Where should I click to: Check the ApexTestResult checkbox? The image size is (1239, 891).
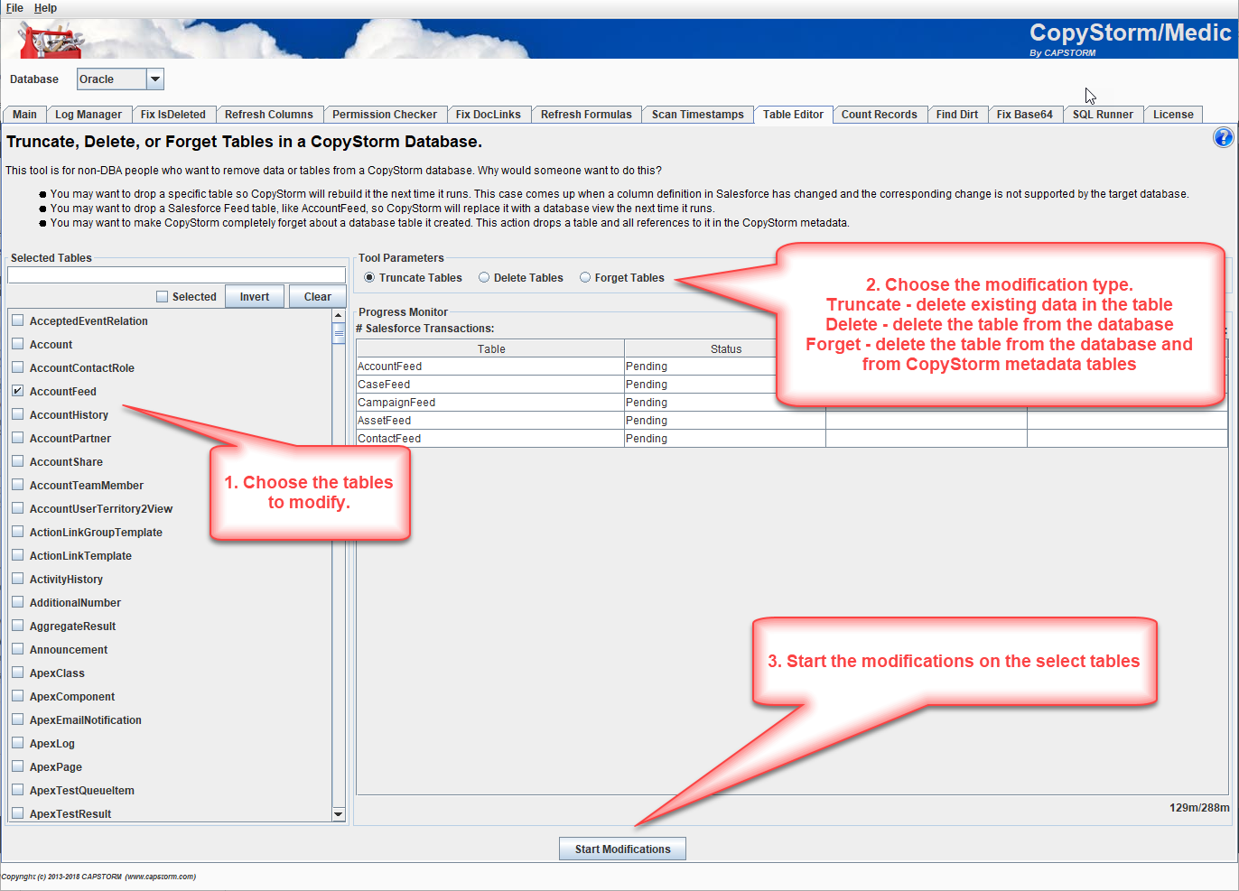pyautogui.click(x=17, y=812)
